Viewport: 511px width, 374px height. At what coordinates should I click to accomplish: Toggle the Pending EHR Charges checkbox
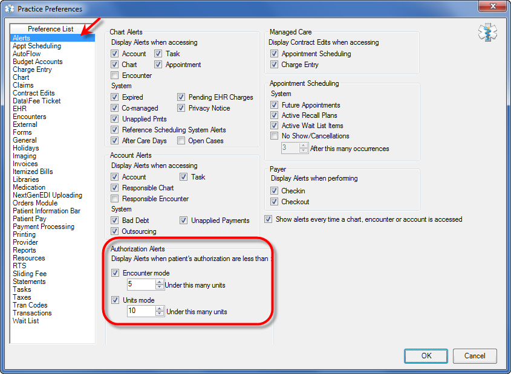click(x=181, y=97)
